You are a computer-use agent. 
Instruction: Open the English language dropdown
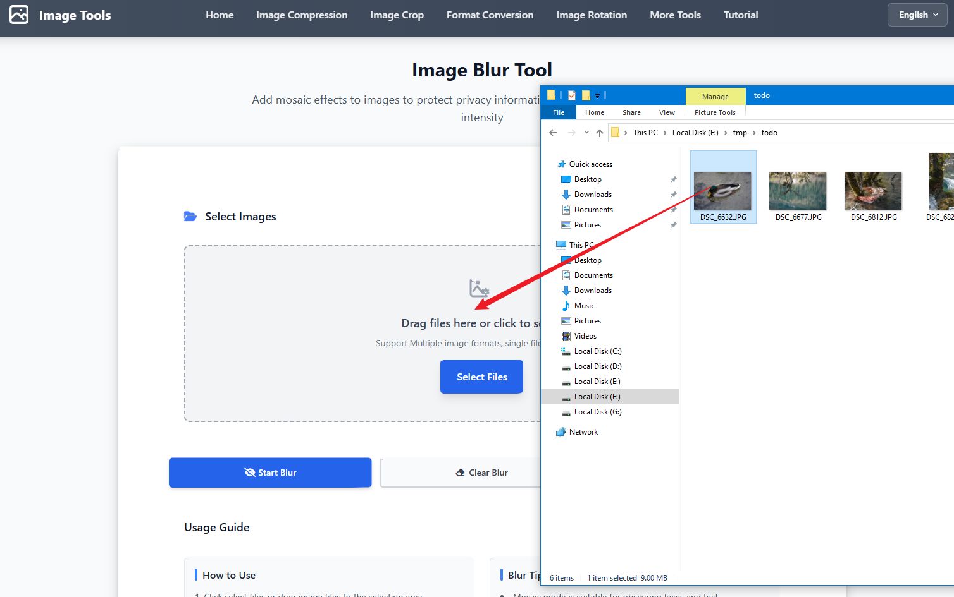point(918,15)
